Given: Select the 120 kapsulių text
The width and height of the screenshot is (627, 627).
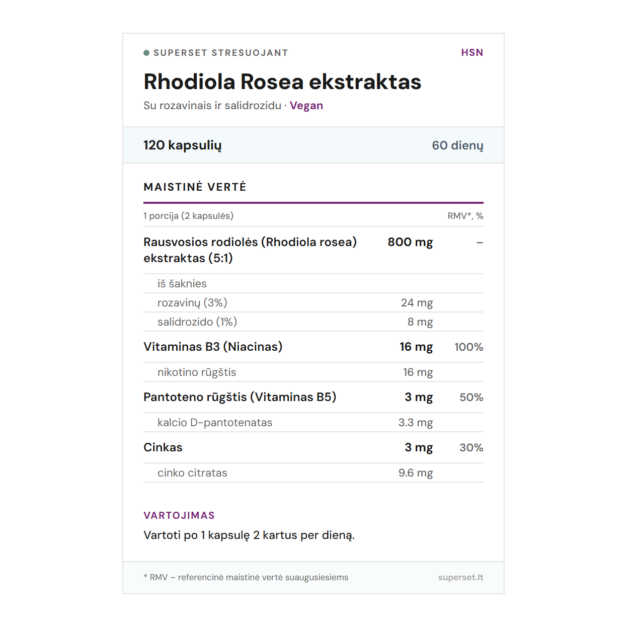Looking at the screenshot, I should pos(182,145).
